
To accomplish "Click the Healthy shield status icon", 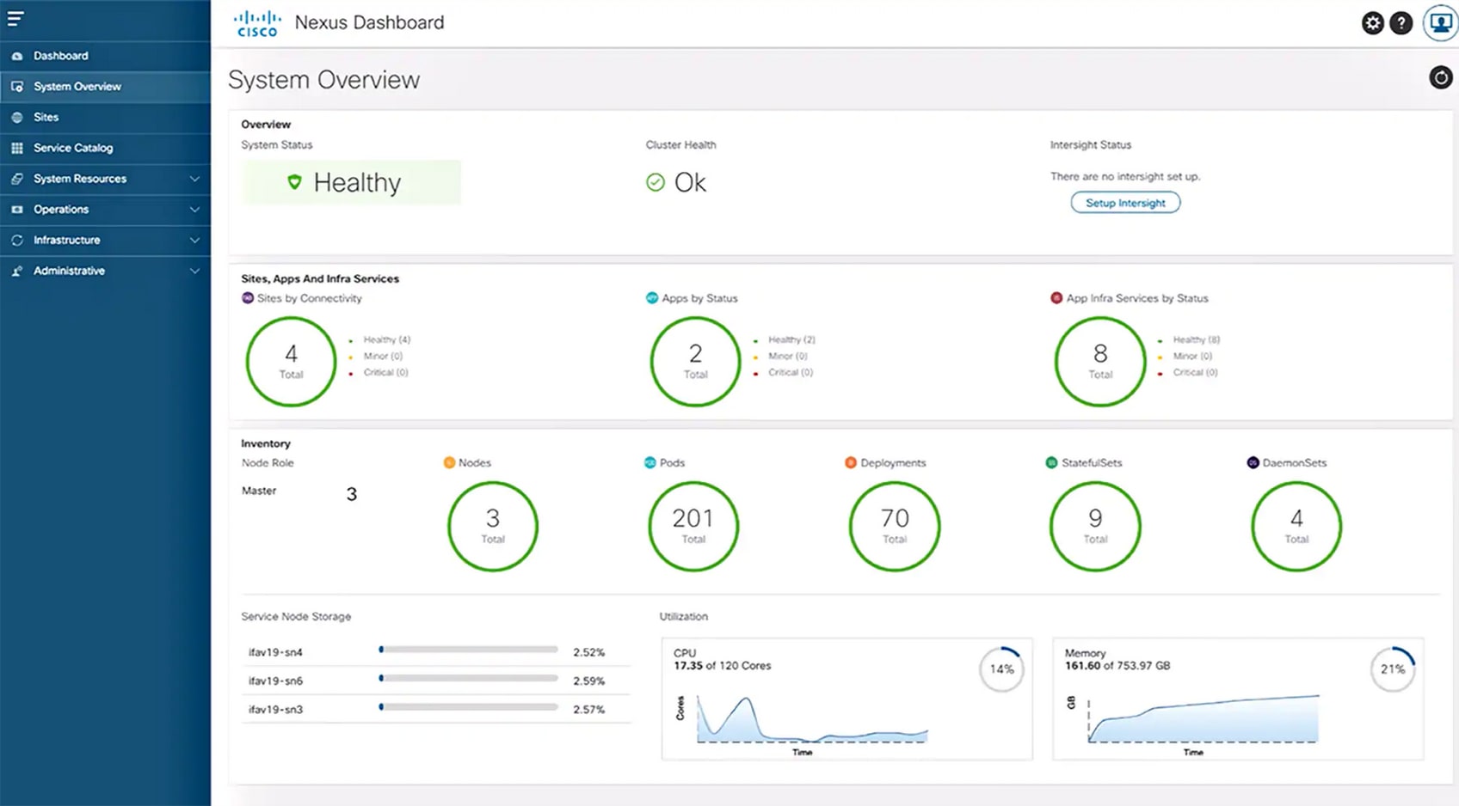I will click(294, 182).
